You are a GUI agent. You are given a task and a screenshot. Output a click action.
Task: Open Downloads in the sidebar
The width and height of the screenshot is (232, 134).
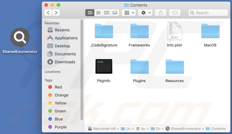coord(61,62)
